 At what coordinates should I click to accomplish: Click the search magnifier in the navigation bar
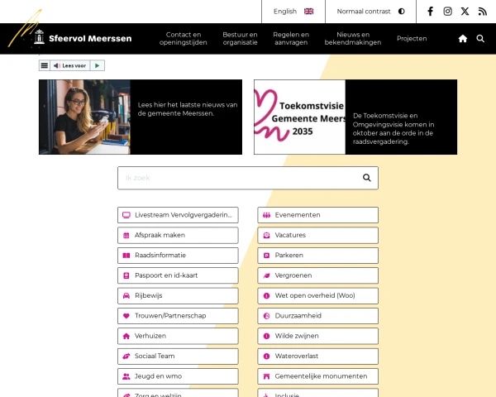(x=480, y=39)
